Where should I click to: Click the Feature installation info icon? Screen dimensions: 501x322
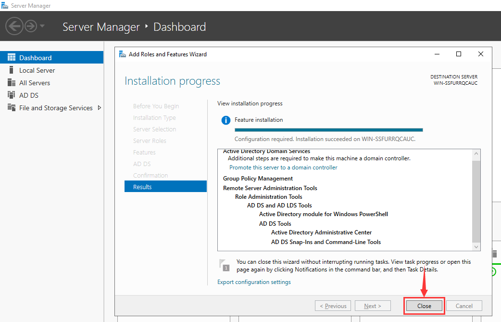pos(225,120)
